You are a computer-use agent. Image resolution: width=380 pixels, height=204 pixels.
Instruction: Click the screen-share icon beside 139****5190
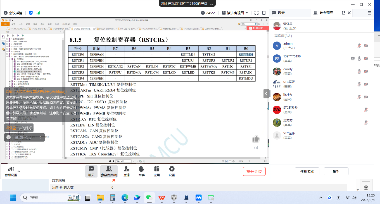click(x=353, y=58)
